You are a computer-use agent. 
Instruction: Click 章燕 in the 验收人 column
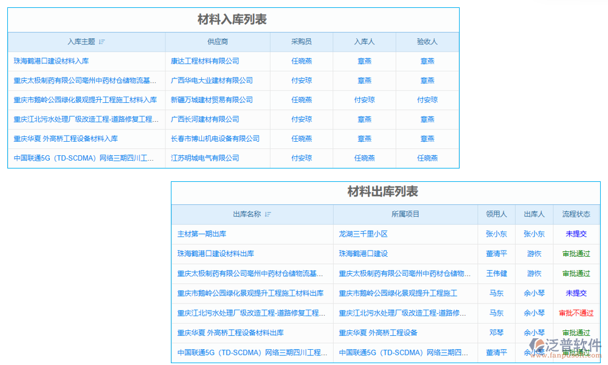click(x=427, y=61)
